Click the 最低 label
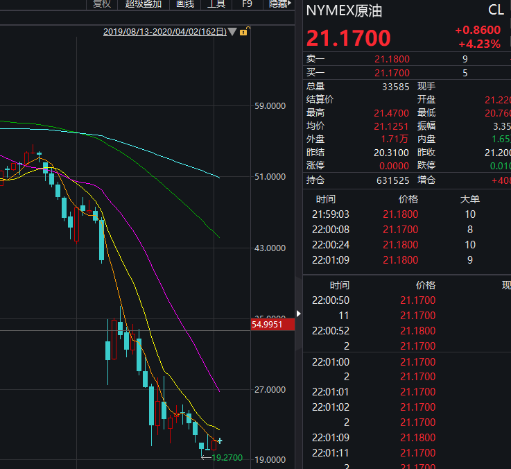Screen dimensions: 511x469 point(426,113)
